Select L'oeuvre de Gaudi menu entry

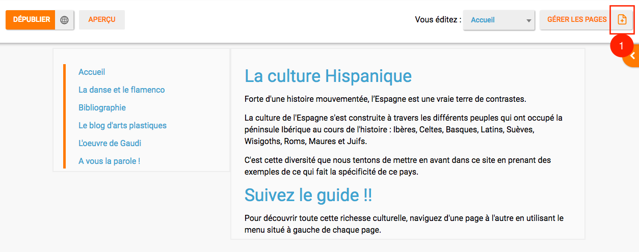110,144
